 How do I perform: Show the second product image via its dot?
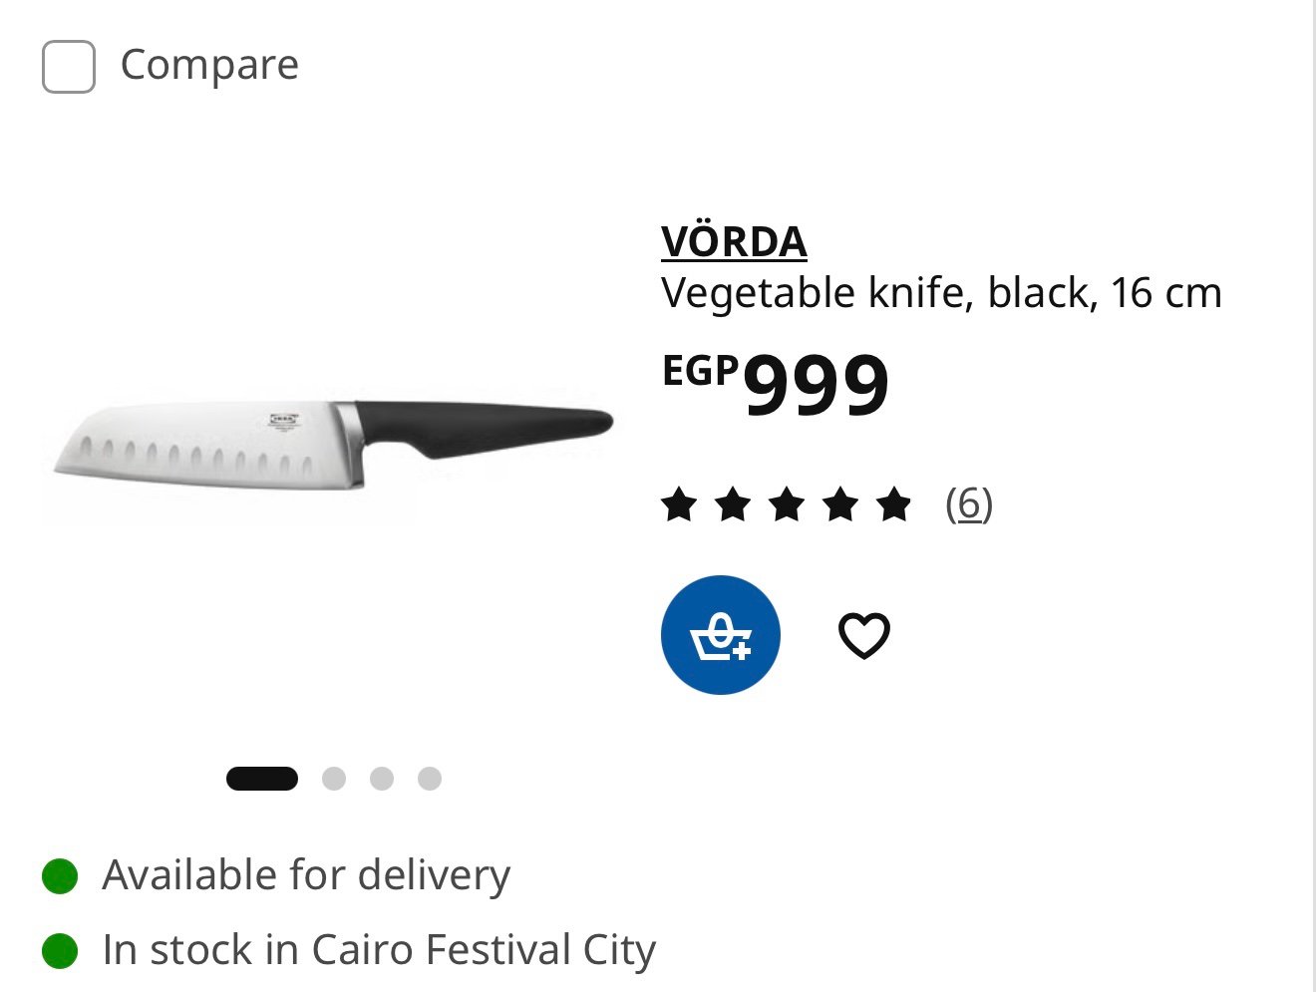click(x=334, y=779)
